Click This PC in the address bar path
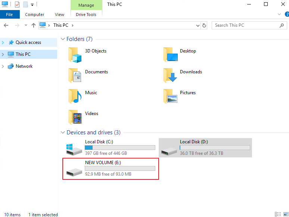Viewport: 289px width, 217px height. (x=61, y=25)
